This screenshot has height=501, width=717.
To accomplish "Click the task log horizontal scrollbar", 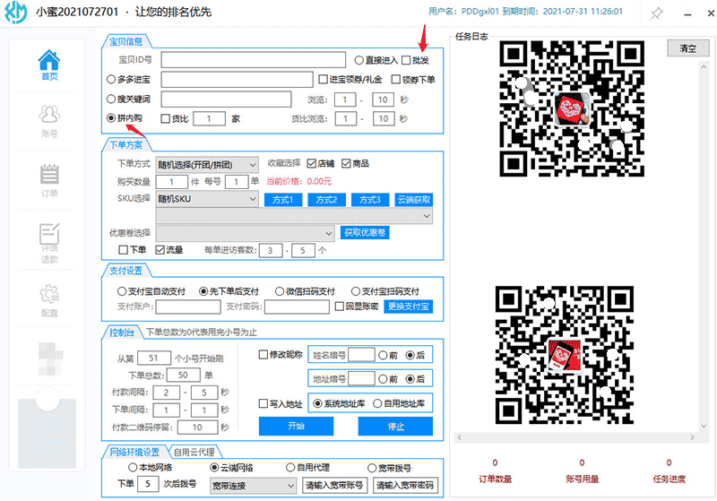I will click(576, 438).
